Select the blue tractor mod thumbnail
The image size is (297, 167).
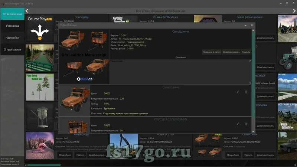pyautogui.click(x=287, y=58)
